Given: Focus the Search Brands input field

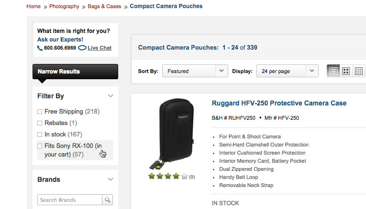Looking at the screenshot, I should coord(70,200).
